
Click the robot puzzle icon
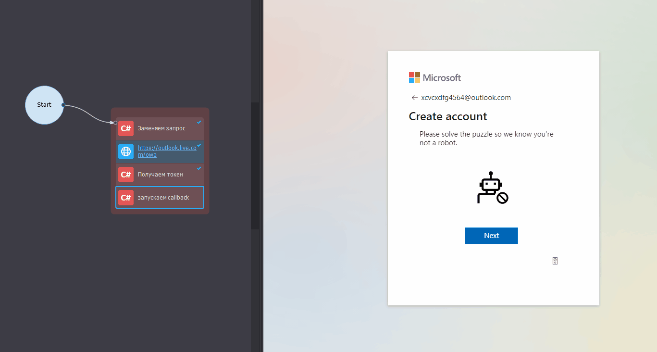pyautogui.click(x=493, y=188)
